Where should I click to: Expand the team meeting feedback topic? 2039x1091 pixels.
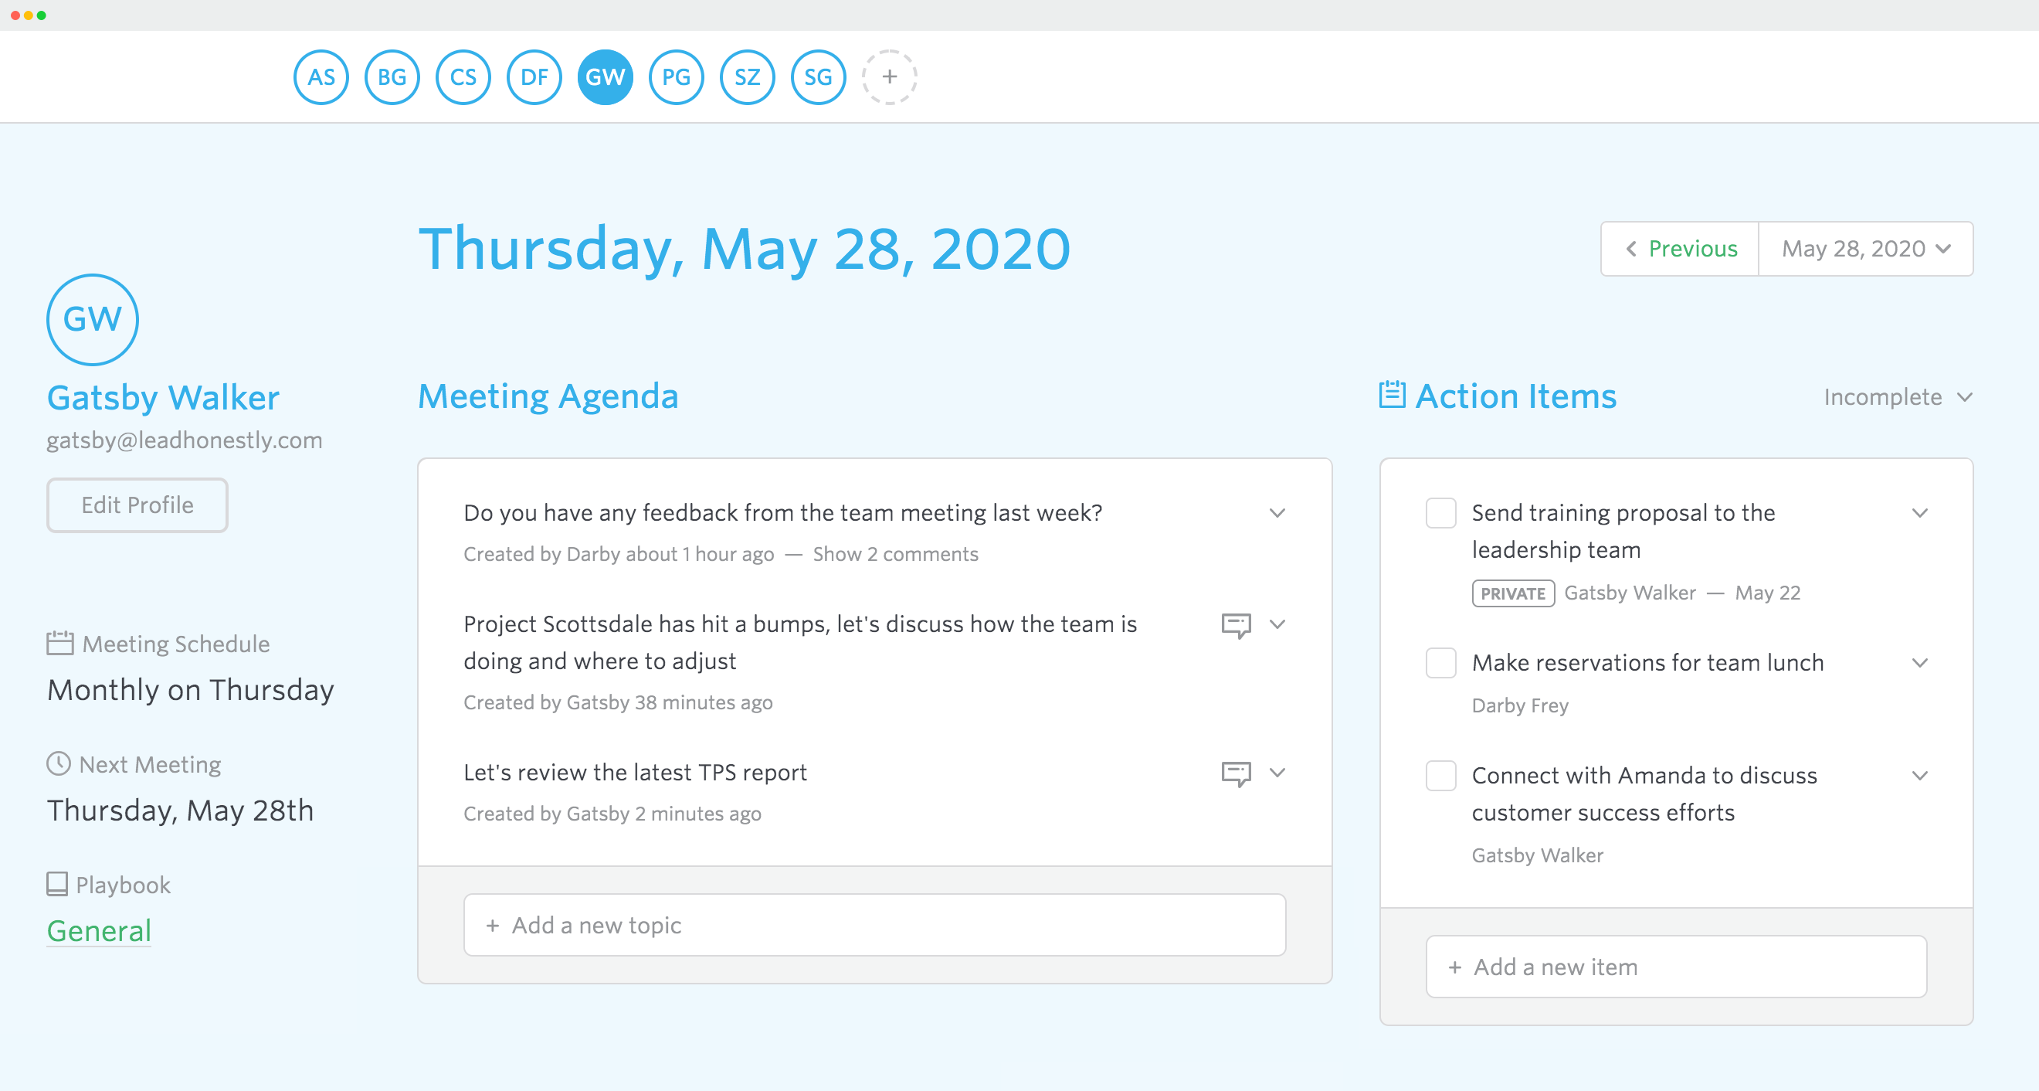(x=1277, y=513)
